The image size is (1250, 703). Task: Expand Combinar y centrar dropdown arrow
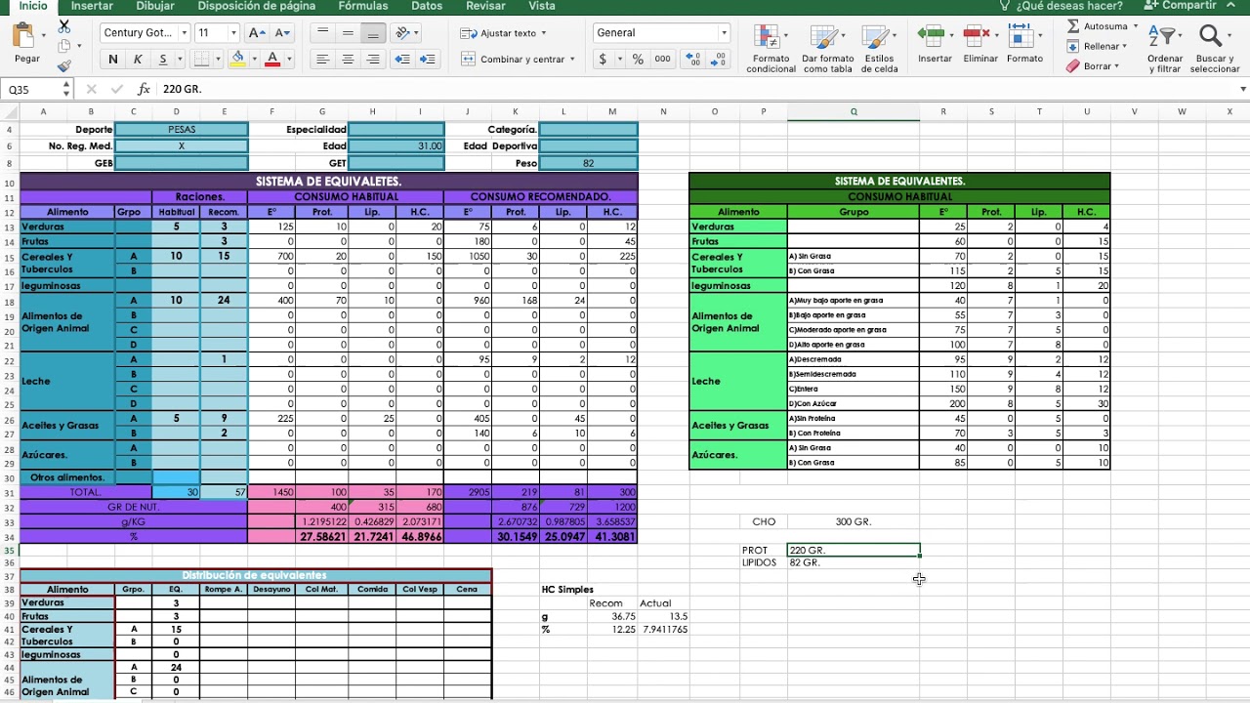coord(572,59)
